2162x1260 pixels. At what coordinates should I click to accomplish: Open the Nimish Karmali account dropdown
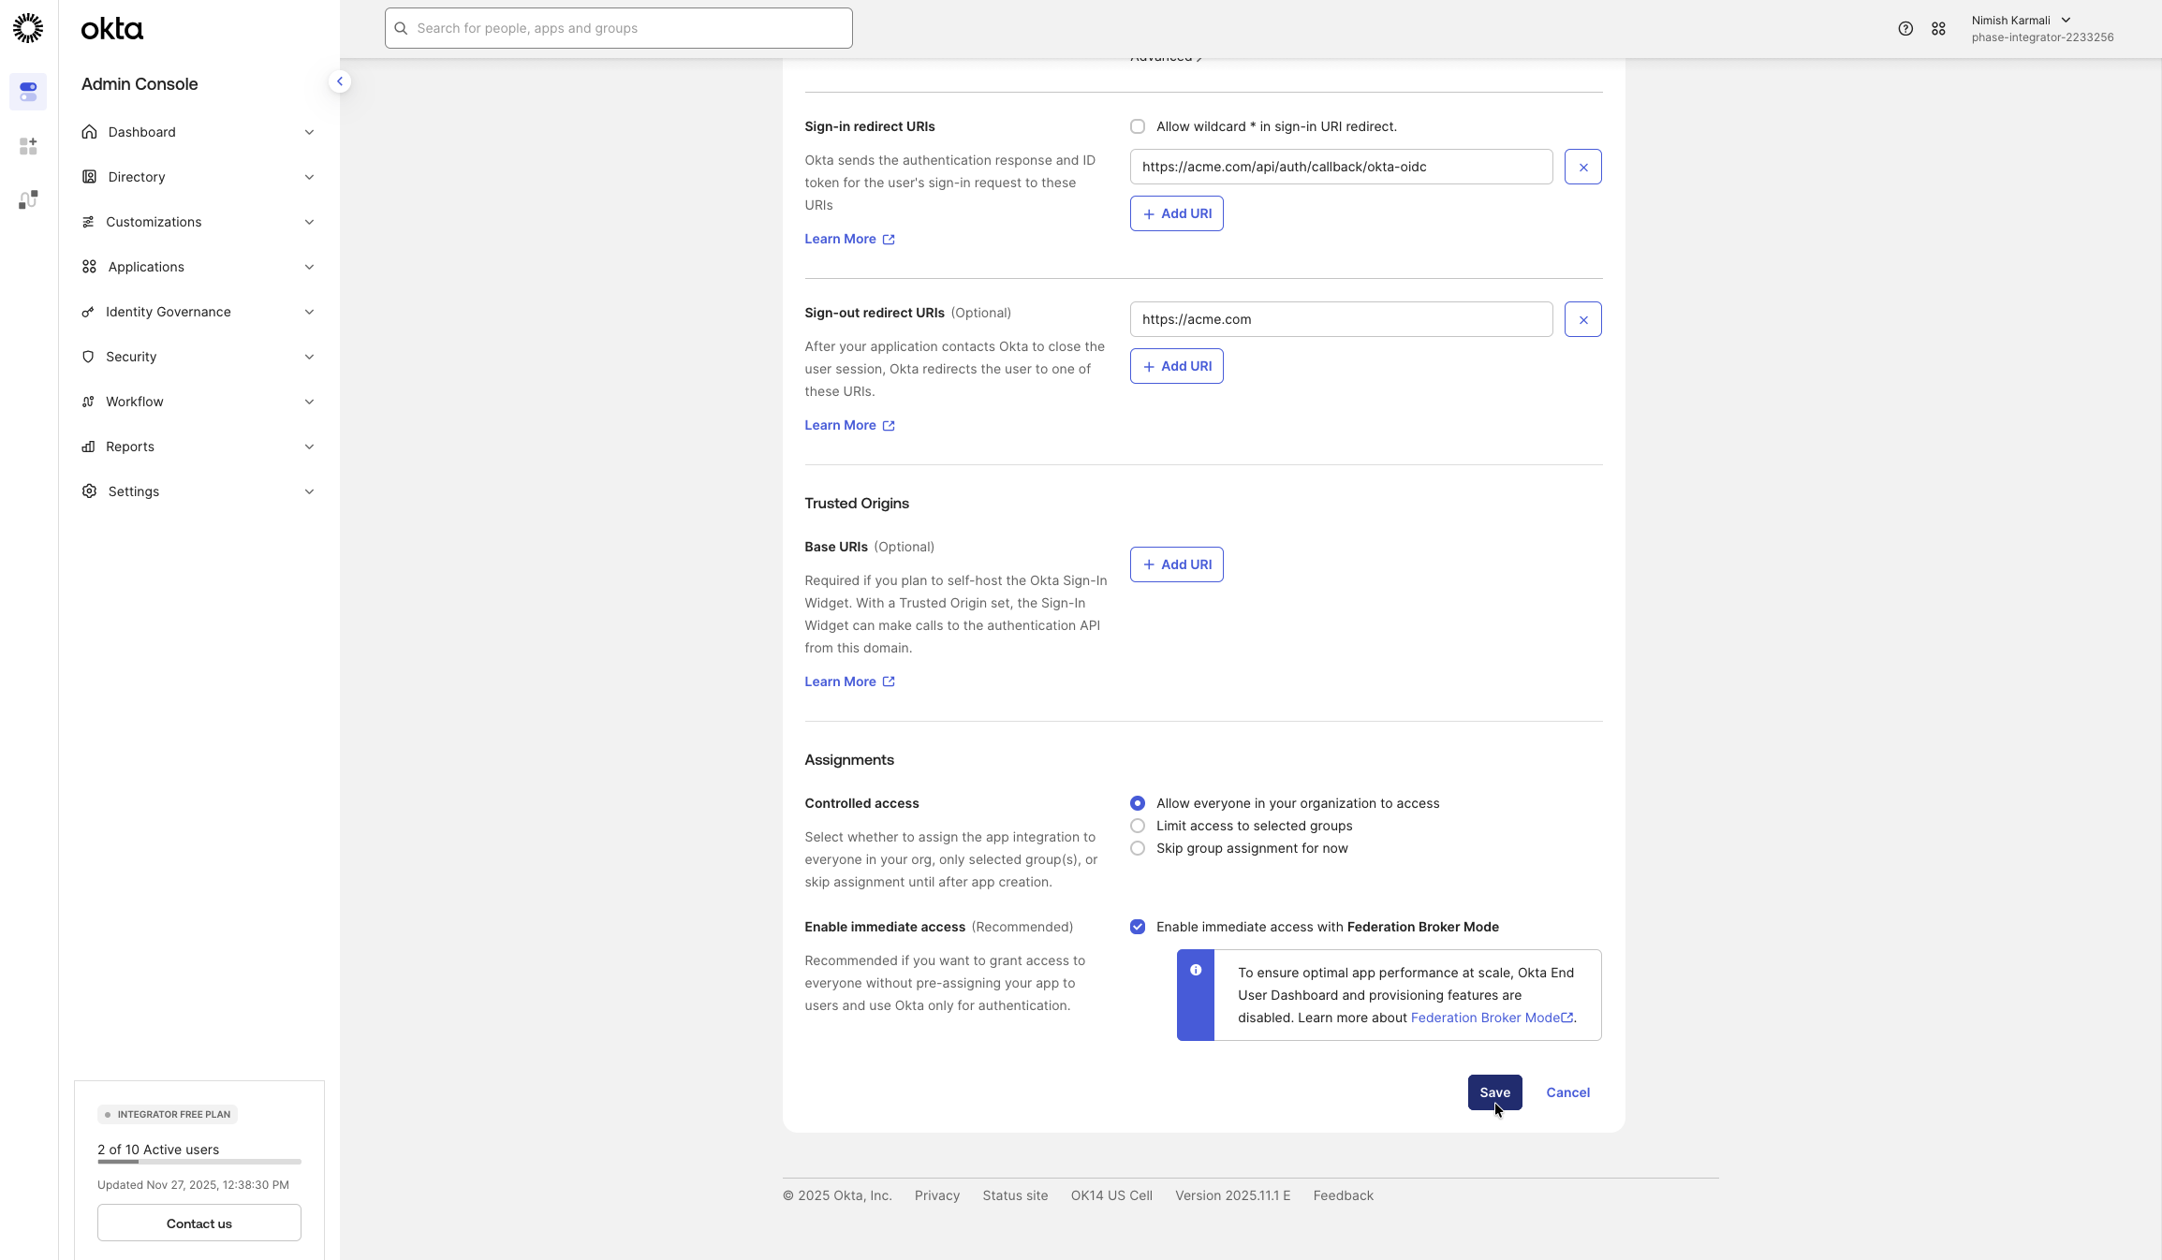tap(2041, 29)
